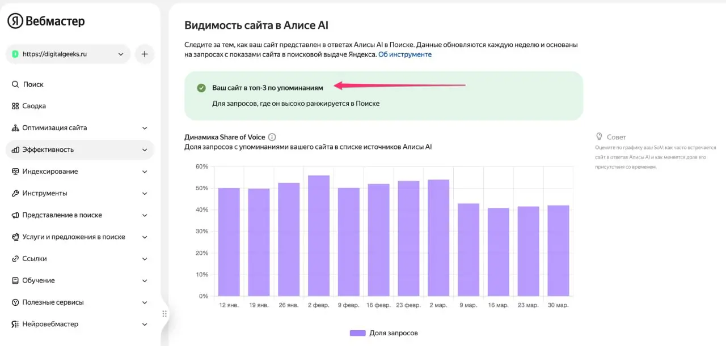Click the 60% axis label

202,166
